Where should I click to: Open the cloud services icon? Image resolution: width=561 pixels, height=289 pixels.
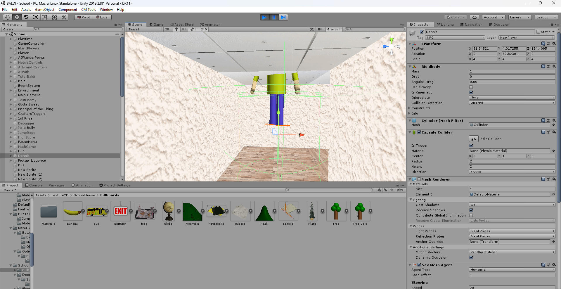pos(475,17)
